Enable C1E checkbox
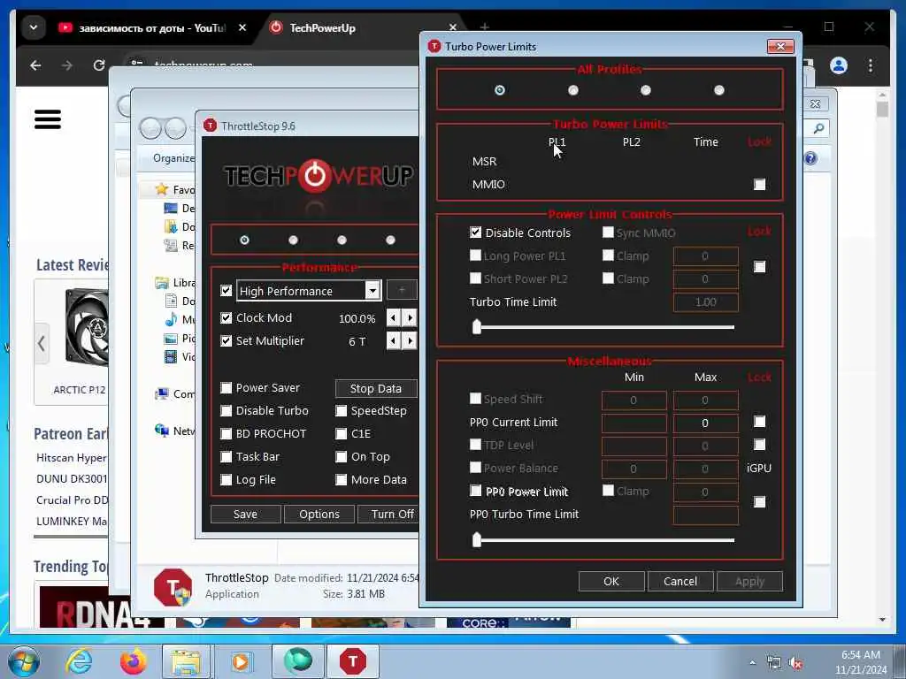 coord(341,433)
